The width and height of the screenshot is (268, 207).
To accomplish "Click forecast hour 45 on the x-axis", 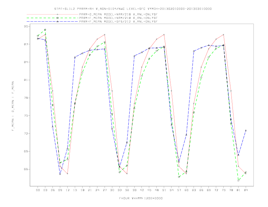I will (x=149, y=190).
